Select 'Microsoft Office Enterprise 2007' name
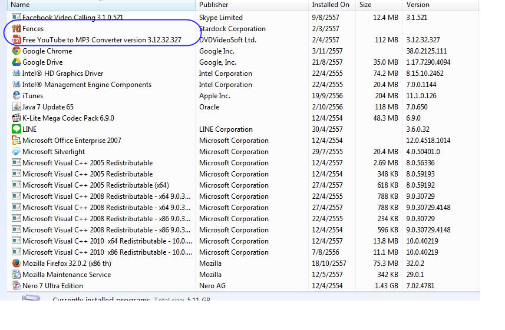Screen dimensions: 505x330 (x=72, y=141)
